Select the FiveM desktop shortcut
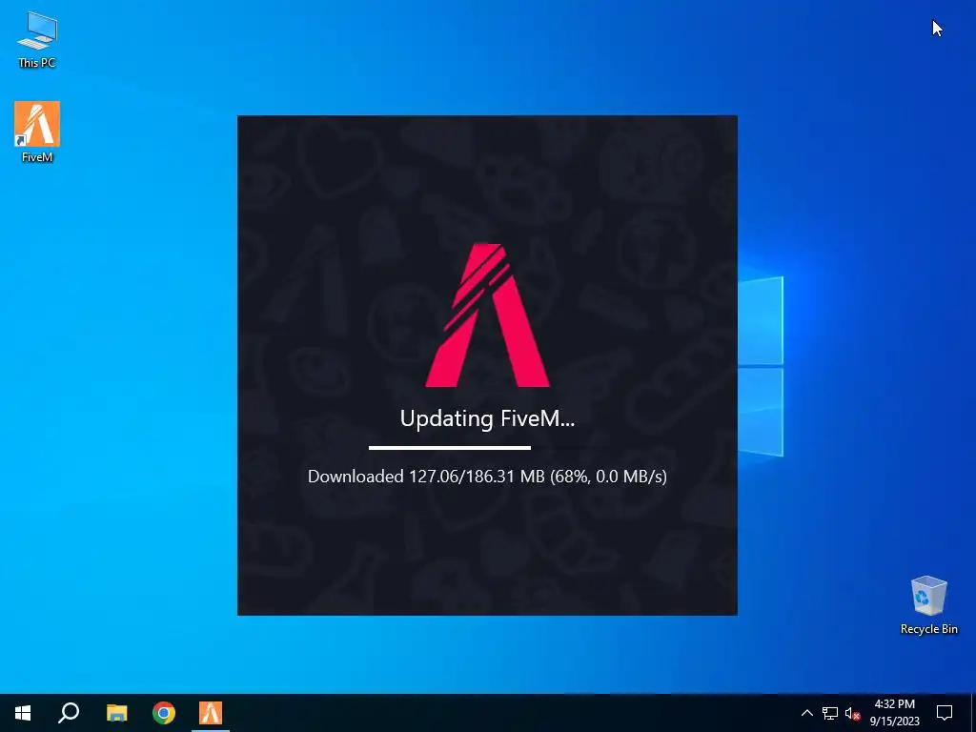 pyautogui.click(x=37, y=132)
